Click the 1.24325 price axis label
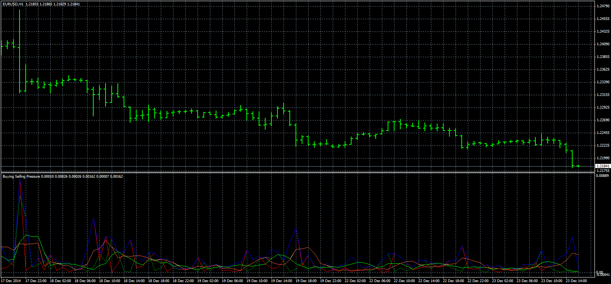Image resolution: width=611 pixels, height=284 pixels. coord(604,31)
